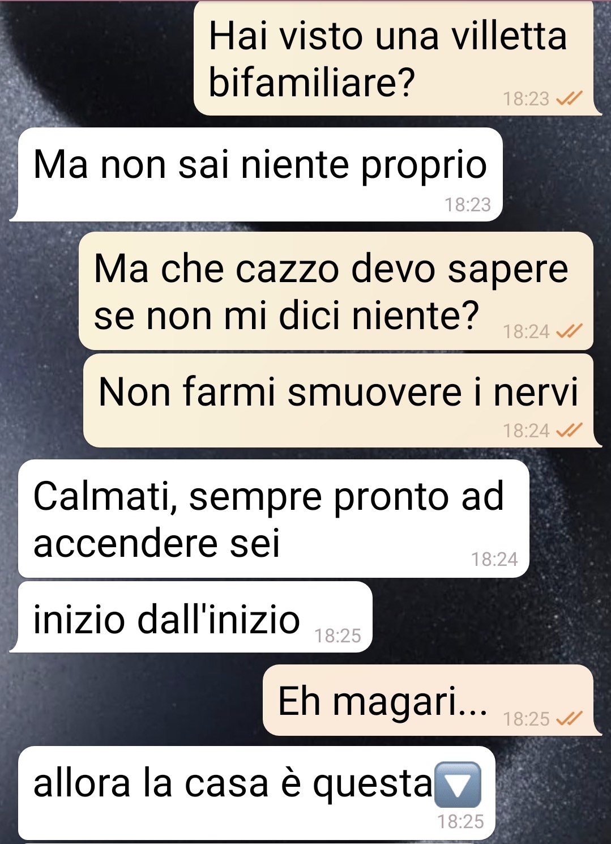Screen dimensions: 611x844
Task: Tap checkmarks on 'Non farmi smuovere i nervi'
Action: point(569,431)
